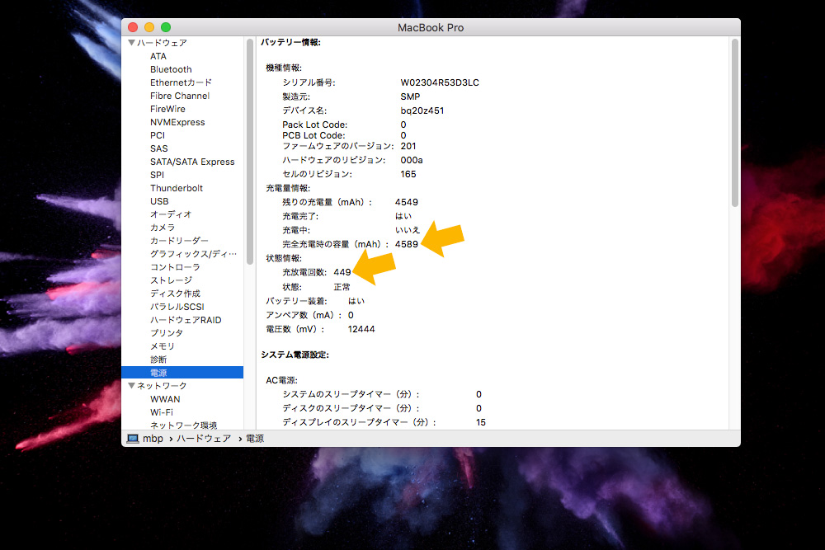Click the バッテリー情報 heading
Viewport: 825px width, 550px height.
tap(291, 42)
